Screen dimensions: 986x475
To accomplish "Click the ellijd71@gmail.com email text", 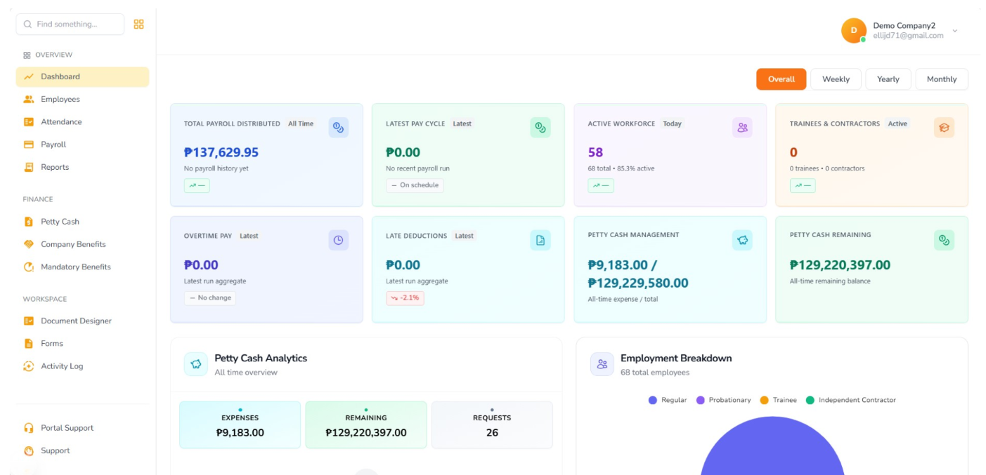I will [x=908, y=36].
